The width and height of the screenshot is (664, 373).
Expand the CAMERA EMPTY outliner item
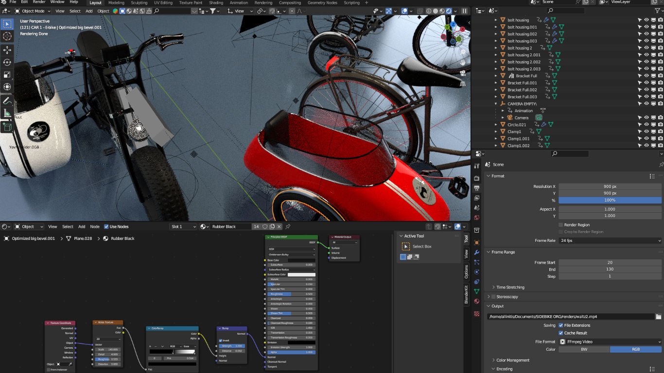(x=496, y=103)
